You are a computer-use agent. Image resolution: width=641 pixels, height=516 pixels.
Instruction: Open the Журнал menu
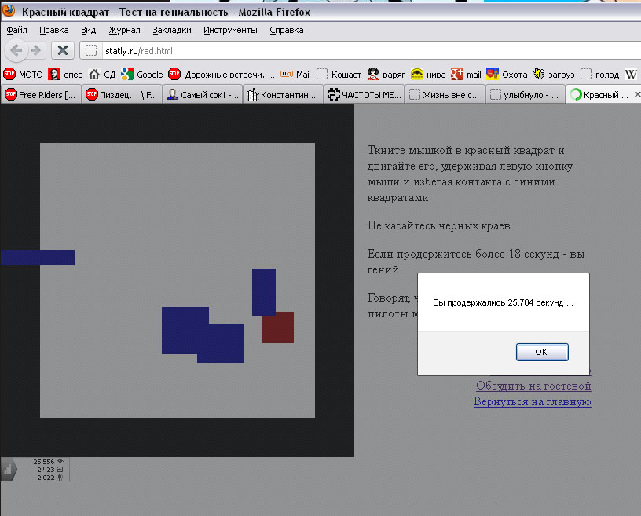pos(126,30)
